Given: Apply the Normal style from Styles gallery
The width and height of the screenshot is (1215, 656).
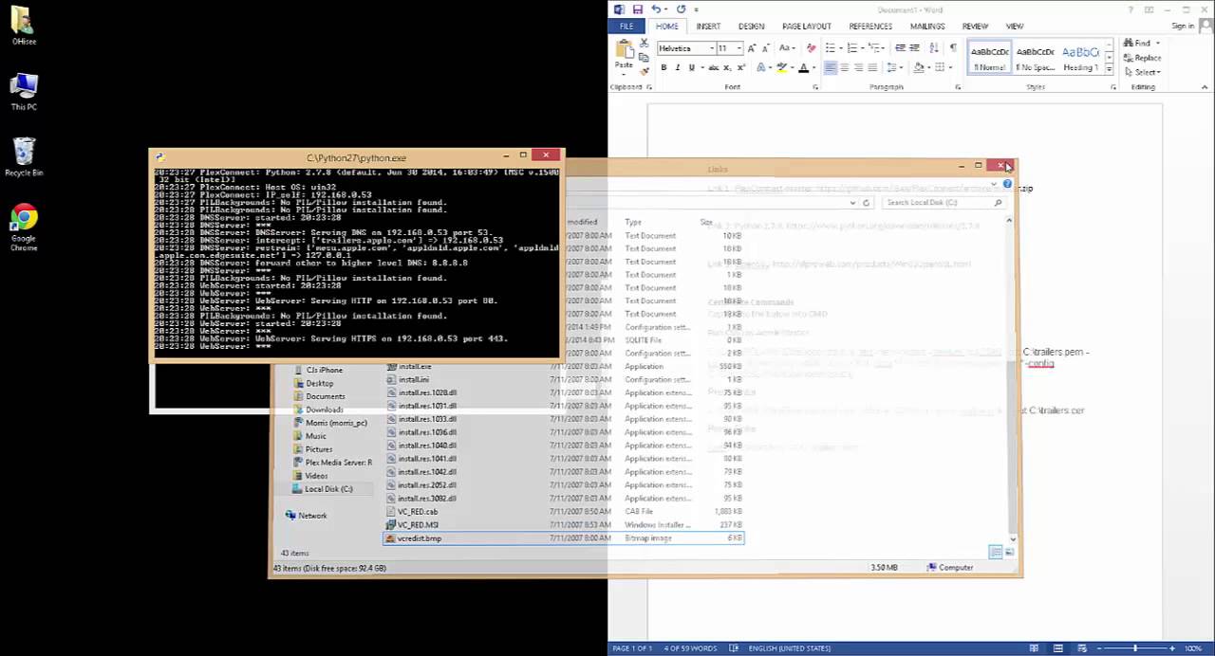Looking at the screenshot, I should click(x=989, y=58).
